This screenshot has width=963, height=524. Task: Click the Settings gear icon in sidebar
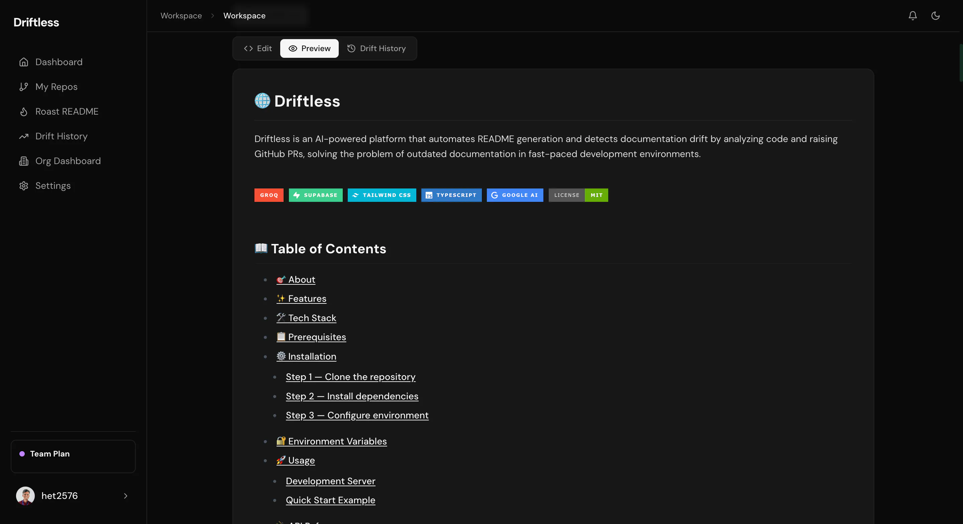click(23, 186)
